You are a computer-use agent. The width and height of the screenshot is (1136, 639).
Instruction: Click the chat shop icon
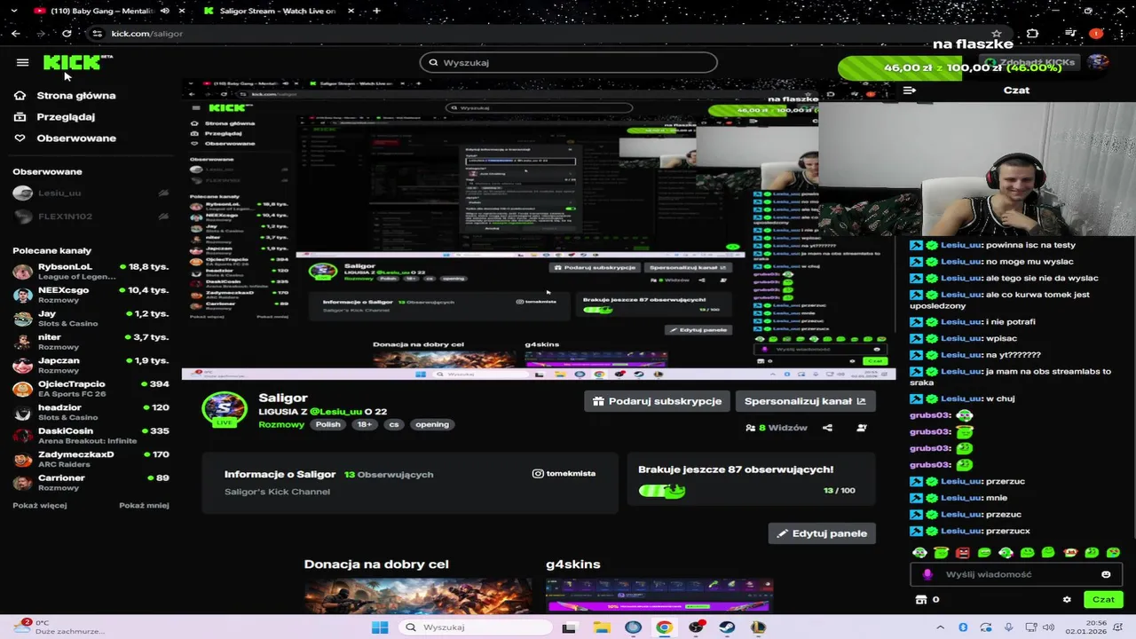click(921, 600)
